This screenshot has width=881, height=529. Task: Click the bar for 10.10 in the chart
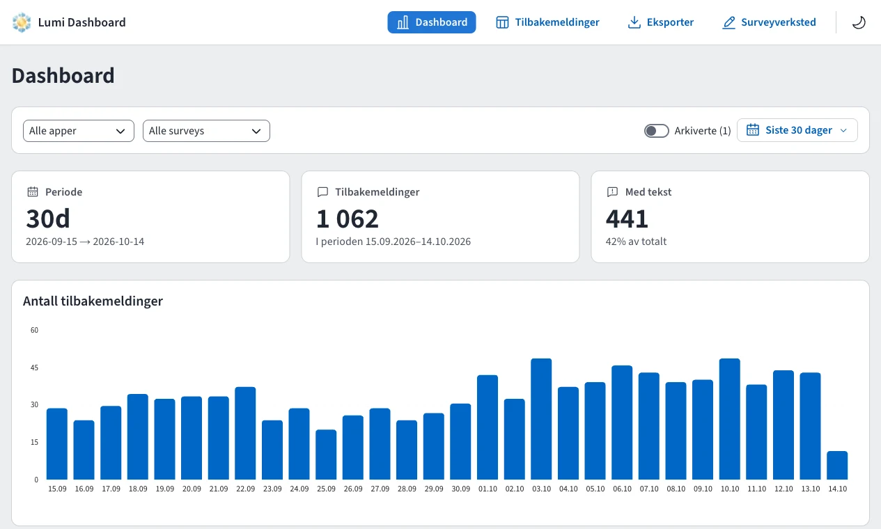730,419
